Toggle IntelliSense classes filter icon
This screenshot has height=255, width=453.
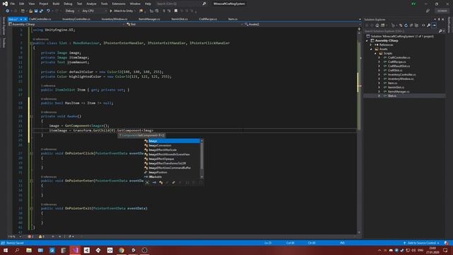point(161,183)
